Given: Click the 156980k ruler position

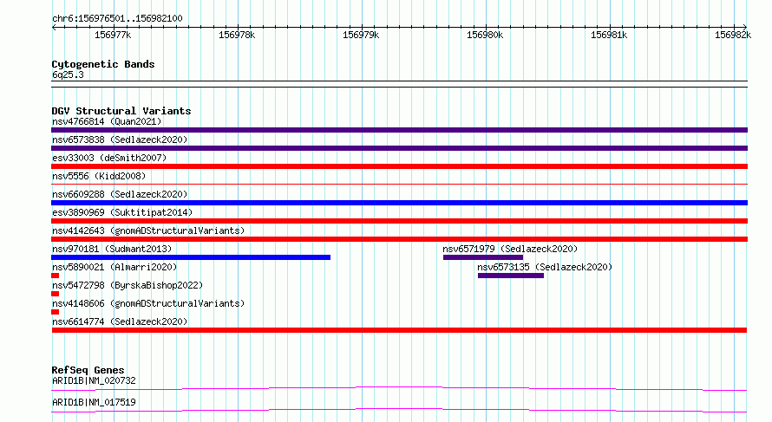Looking at the screenshot, I should tap(485, 35).
